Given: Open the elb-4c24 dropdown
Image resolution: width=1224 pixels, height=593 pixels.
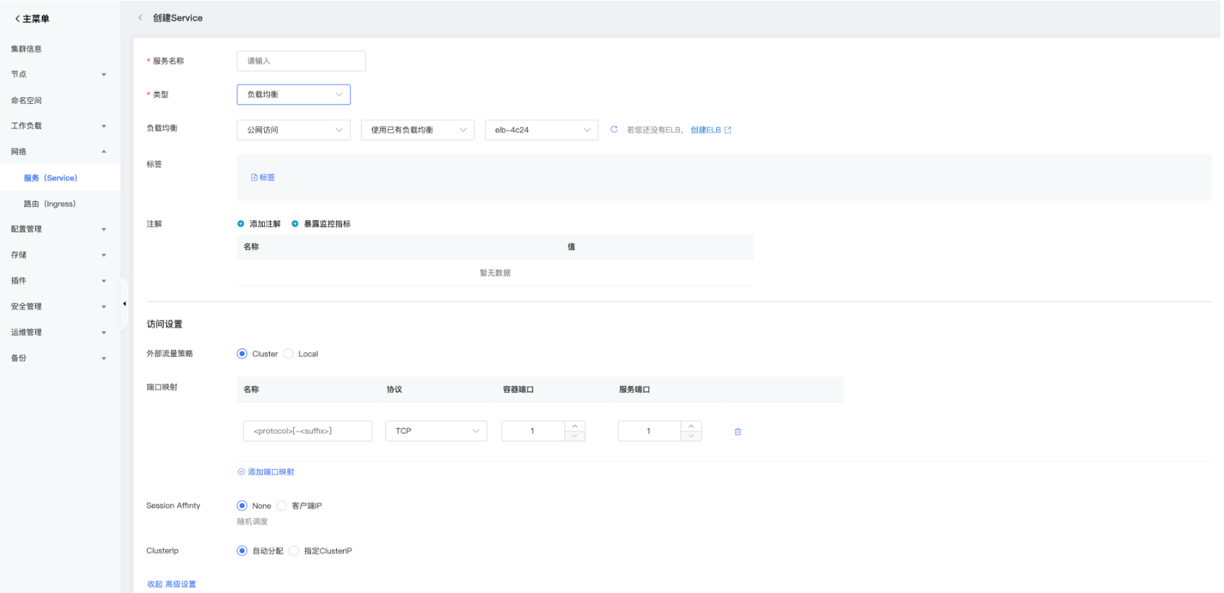Looking at the screenshot, I should (x=541, y=130).
